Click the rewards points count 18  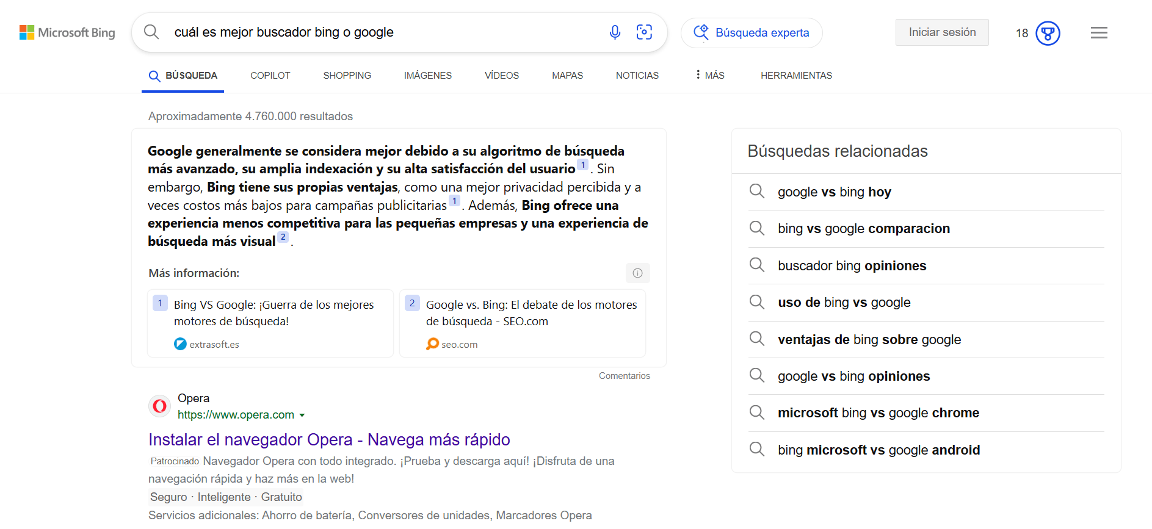(1022, 33)
